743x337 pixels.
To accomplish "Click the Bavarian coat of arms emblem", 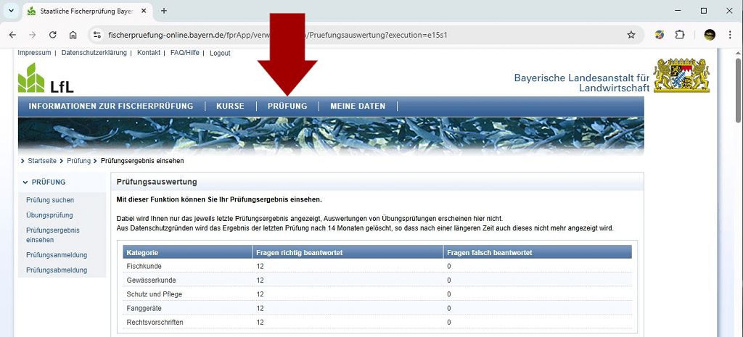I will 681,75.
